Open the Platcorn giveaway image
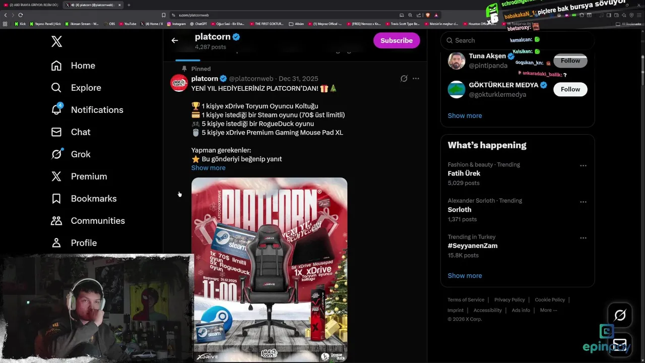This screenshot has width=645, height=363. [269, 270]
